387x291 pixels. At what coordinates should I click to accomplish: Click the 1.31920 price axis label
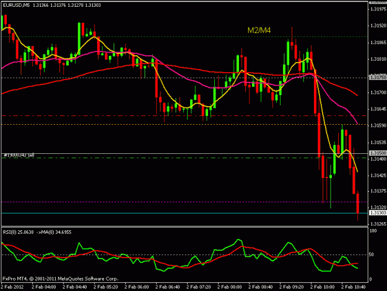pos(378,25)
